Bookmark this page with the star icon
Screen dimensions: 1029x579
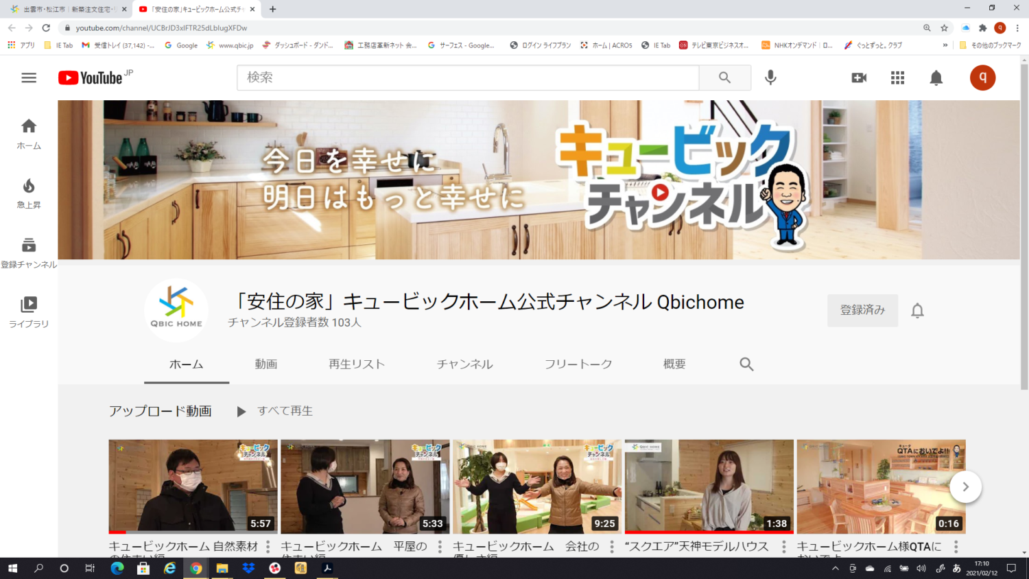[945, 27]
